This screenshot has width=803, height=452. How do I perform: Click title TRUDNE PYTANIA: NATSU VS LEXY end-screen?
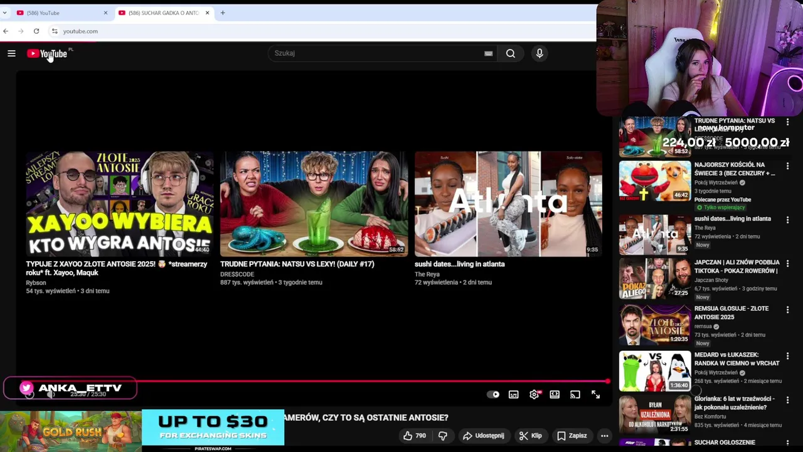coord(297,264)
